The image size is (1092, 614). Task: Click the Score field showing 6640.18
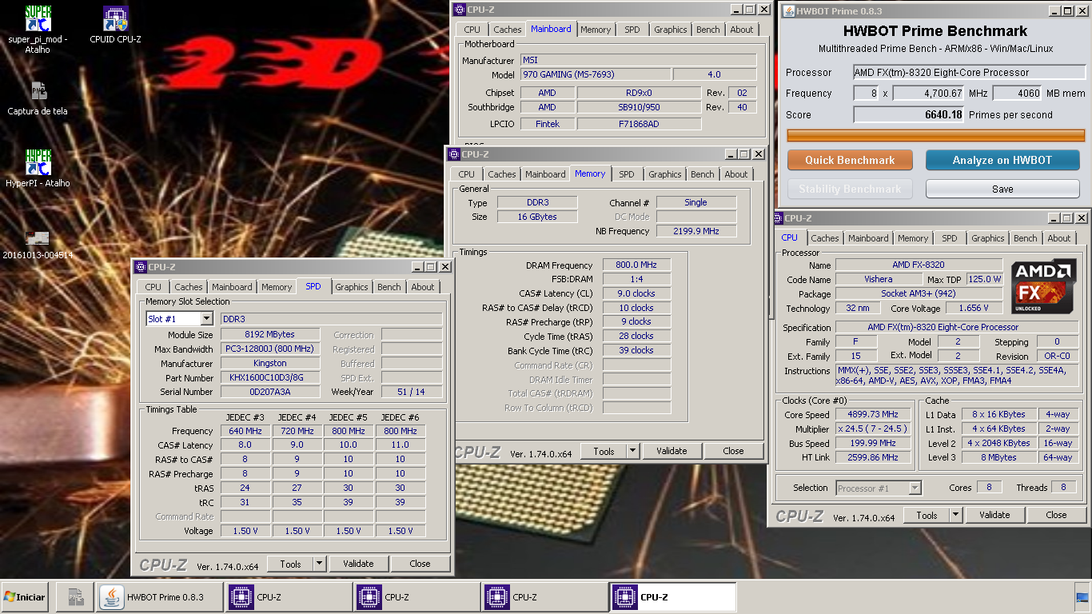point(910,115)
